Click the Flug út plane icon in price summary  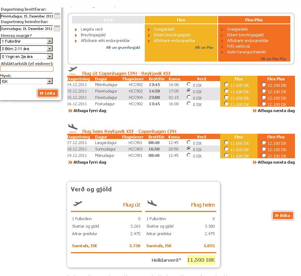point(77,203)
